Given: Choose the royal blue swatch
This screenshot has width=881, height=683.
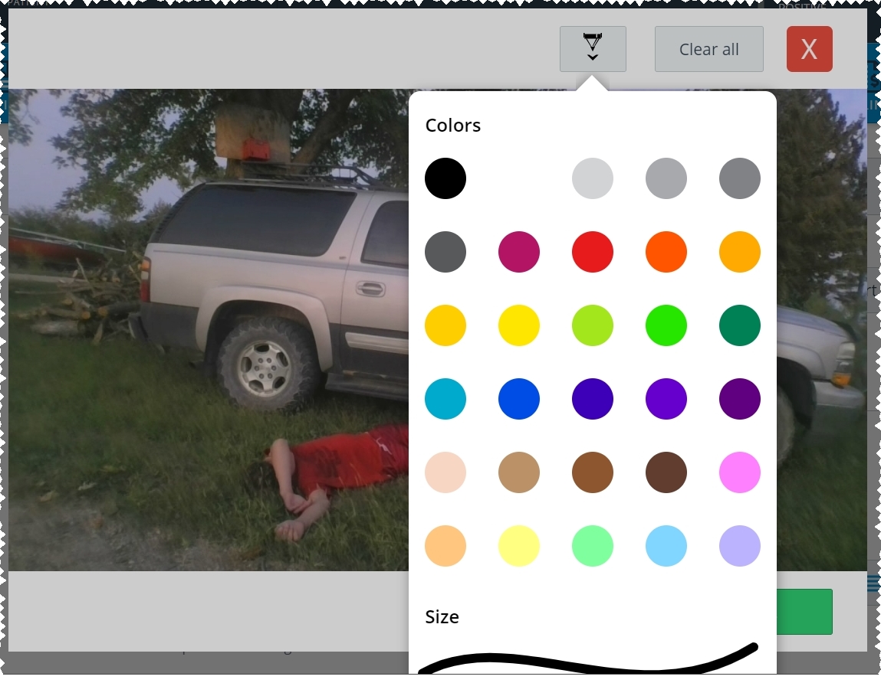Looking at the screenshot, I should pyautogui.click(x=518, y=399).
